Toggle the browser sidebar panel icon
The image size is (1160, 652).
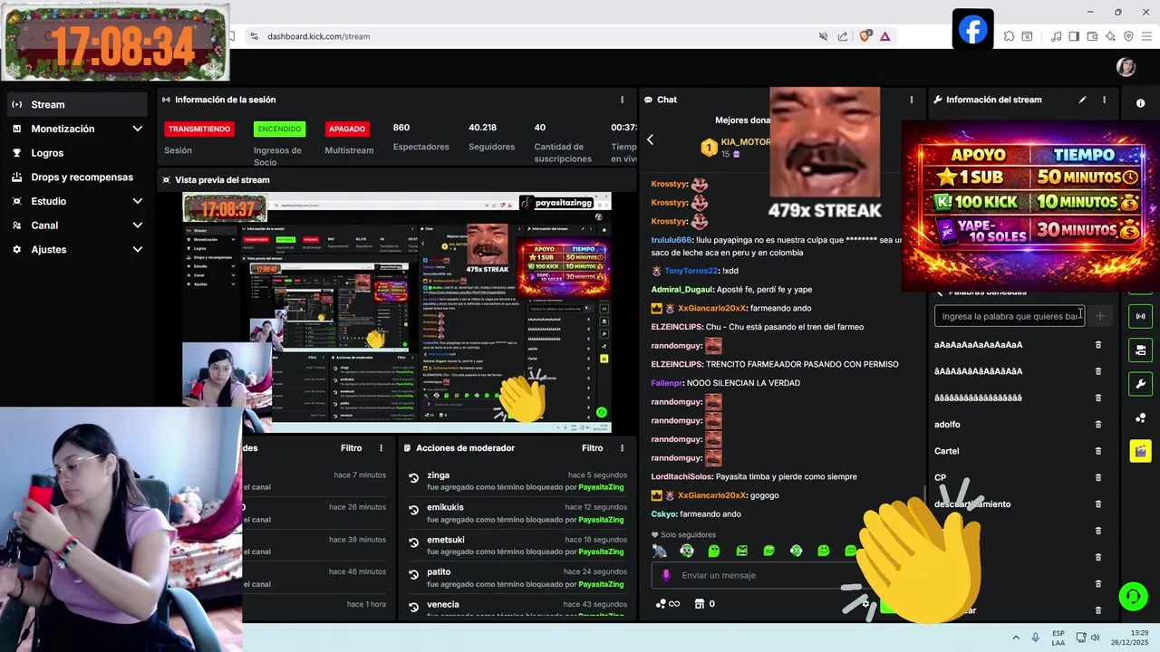[1074, 36]
